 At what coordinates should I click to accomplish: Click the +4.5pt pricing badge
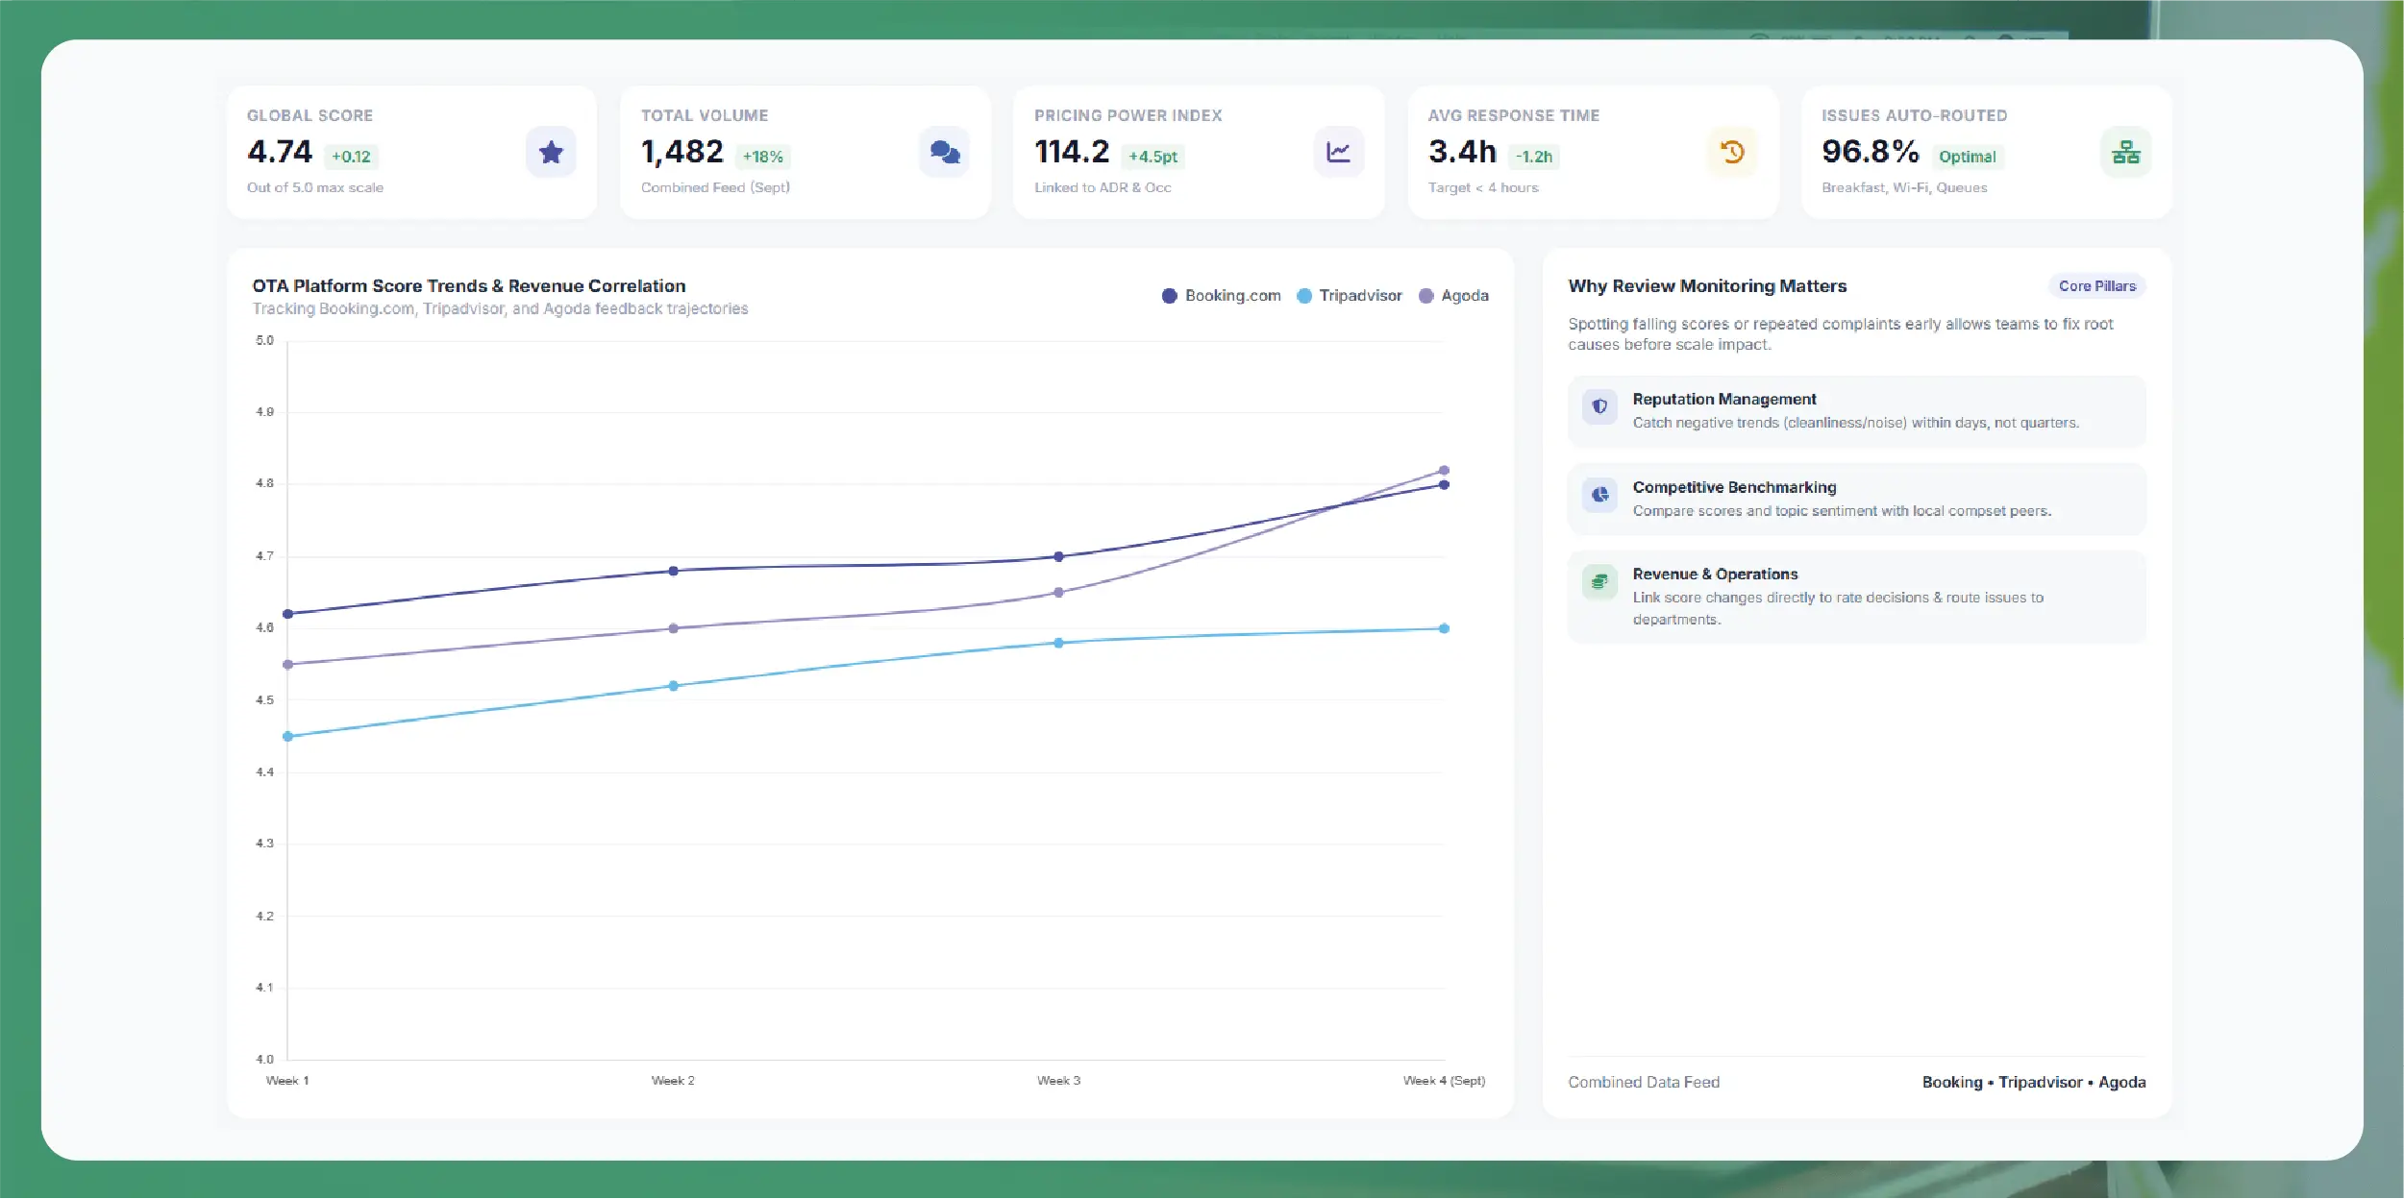pos(1152,157)
